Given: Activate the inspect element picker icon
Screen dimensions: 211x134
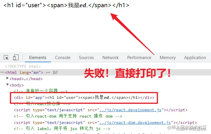Looking at the screenshot, I should [6, 58].
